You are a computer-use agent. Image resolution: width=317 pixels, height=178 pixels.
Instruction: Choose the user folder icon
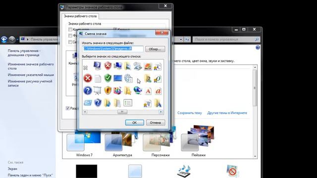pos(148,78)
